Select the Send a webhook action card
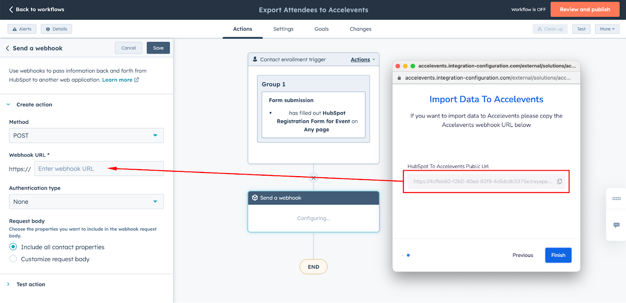Screen dimensions: 626x303 [x=313, y=212]
